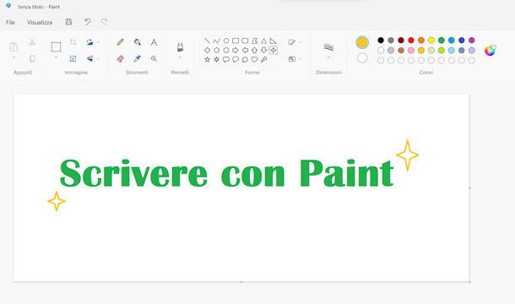The image size is (515, 304).
Task: Choose the rectangular selection tool
Action: 56,47
